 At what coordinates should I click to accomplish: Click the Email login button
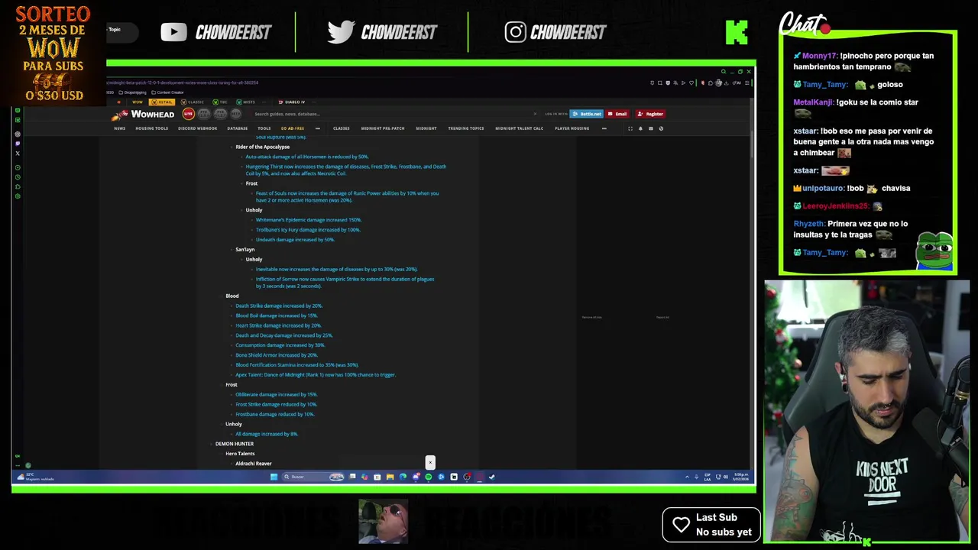[x=617, y=114]
